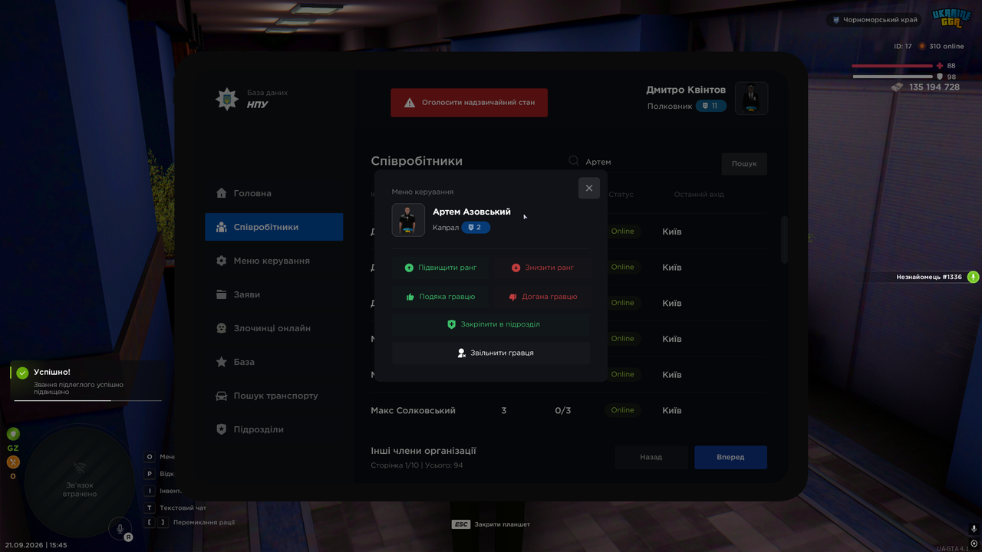This screenshot has height=552, width=982.
Task: Go to Злочинці онлайн
Action: click(x=274, y=328)
